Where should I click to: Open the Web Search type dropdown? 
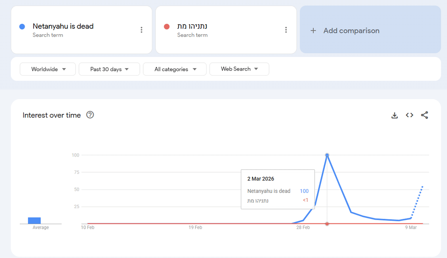(239, 69)
